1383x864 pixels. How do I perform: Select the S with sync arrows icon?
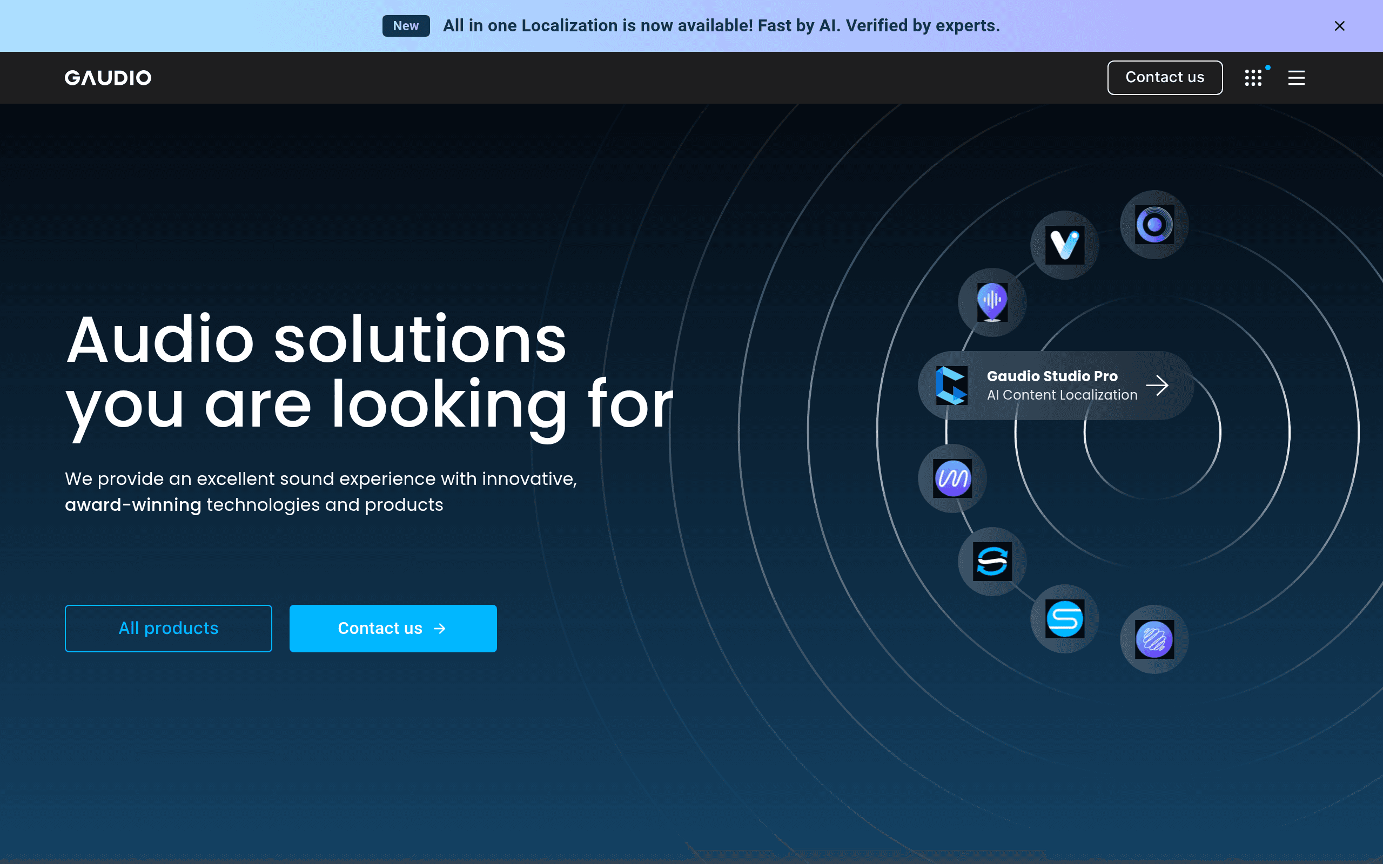(x=992, y=561)
